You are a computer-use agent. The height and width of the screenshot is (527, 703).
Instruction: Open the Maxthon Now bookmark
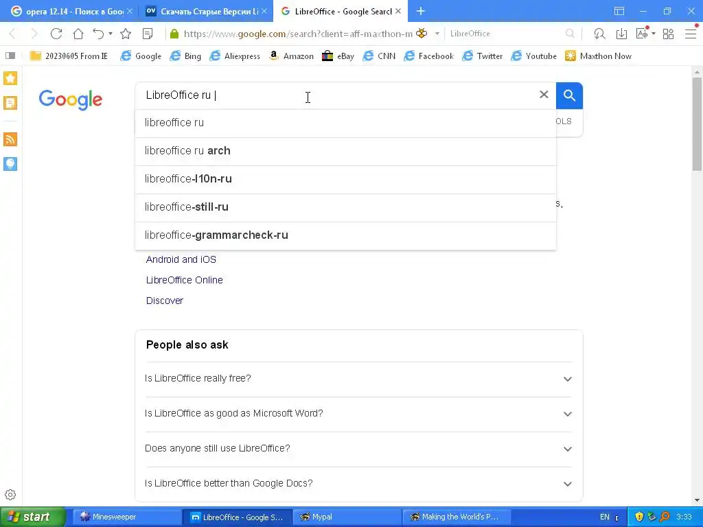[598, 56]
